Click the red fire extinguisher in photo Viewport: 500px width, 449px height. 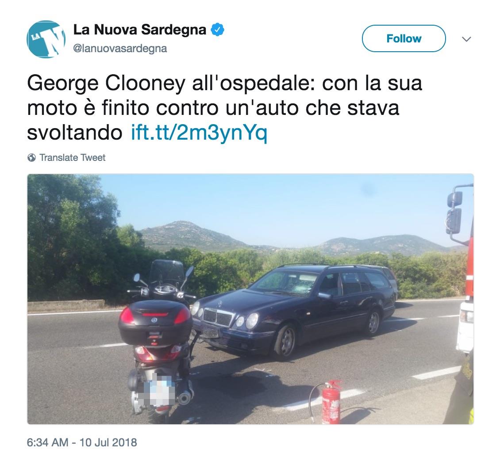(331, 402)
